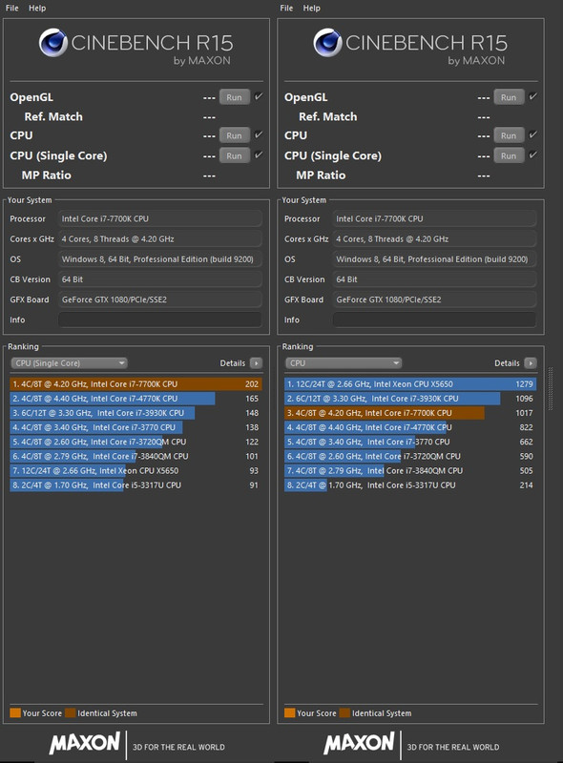Toggle CPU (Single Core) checkbox in left window
The height and width of the screenshot is (763, 563).
(259, 155)
